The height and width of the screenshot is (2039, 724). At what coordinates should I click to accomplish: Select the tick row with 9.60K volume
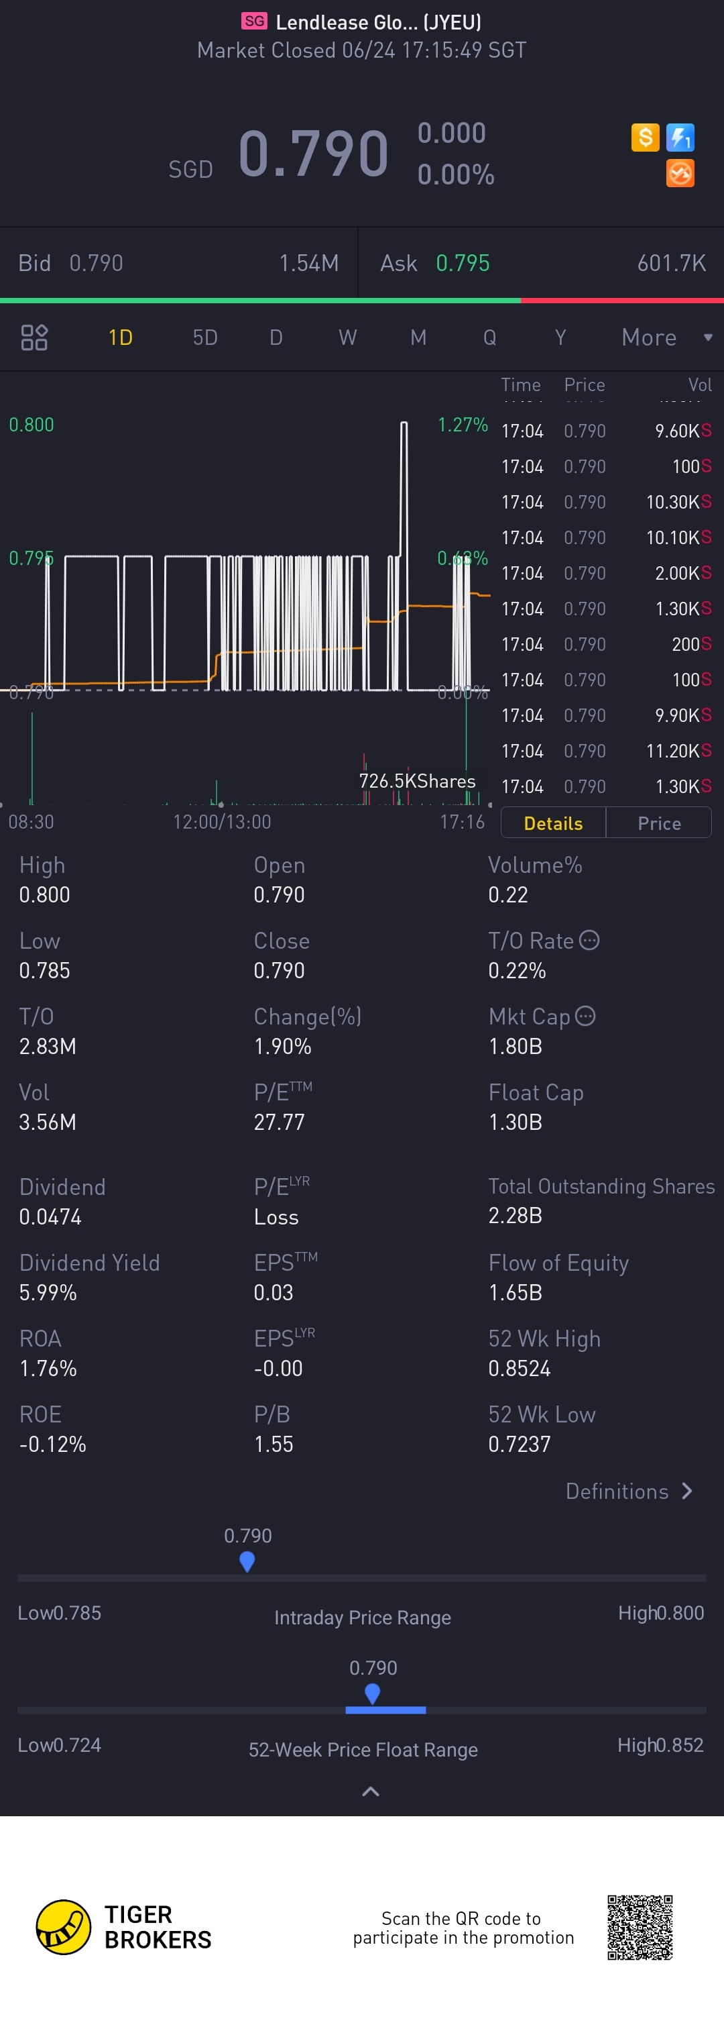[606, 431]
